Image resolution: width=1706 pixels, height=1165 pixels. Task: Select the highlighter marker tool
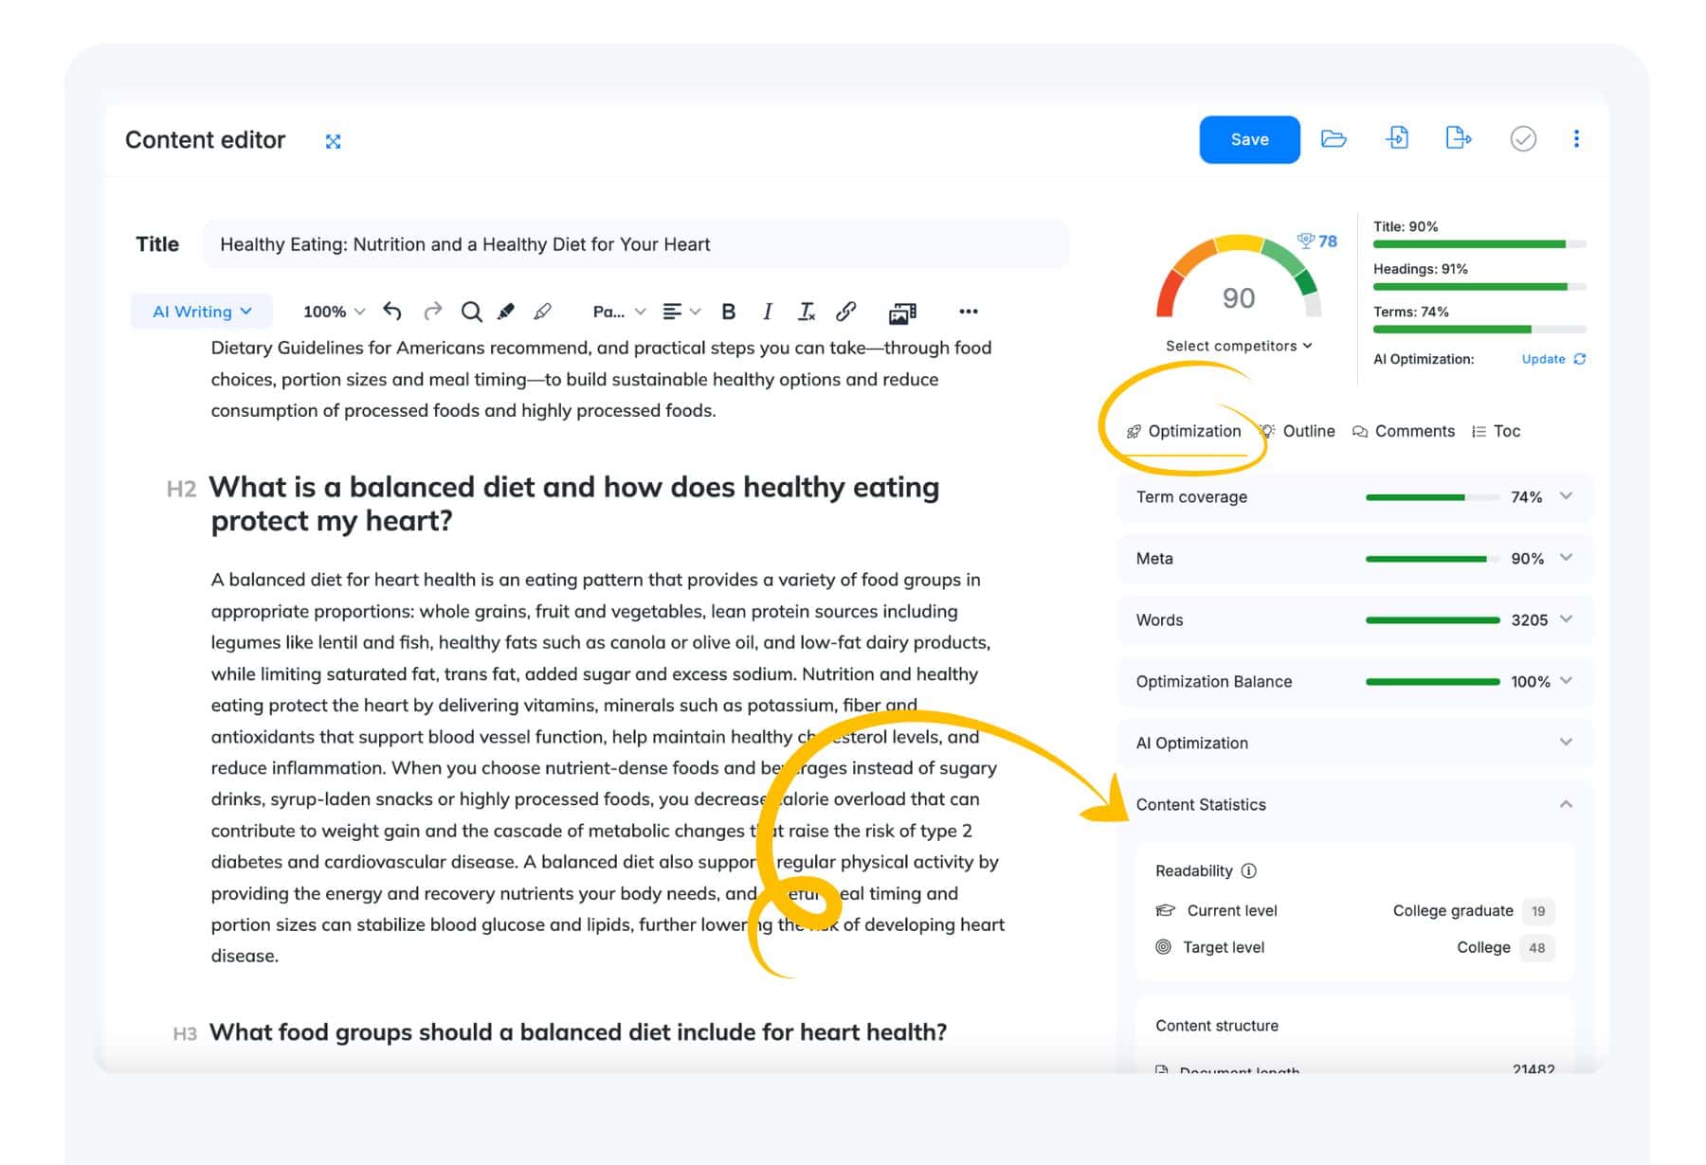pos(506,311)
